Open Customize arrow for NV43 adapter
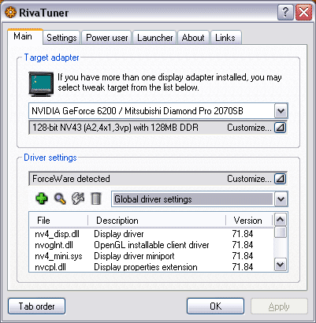 pyautogui.click(x=280, y=128)
